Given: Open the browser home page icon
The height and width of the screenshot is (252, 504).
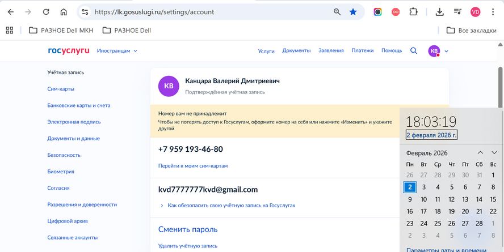Looking at the screenshot, I should pos(64,12).
